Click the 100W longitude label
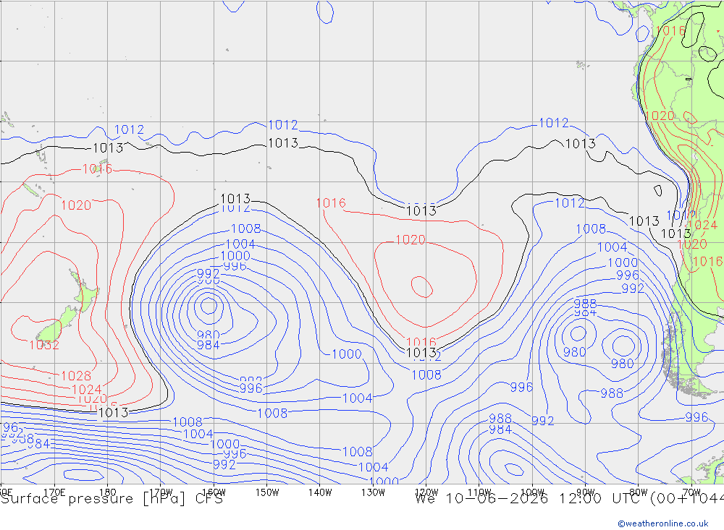 [x=532, y=492]
